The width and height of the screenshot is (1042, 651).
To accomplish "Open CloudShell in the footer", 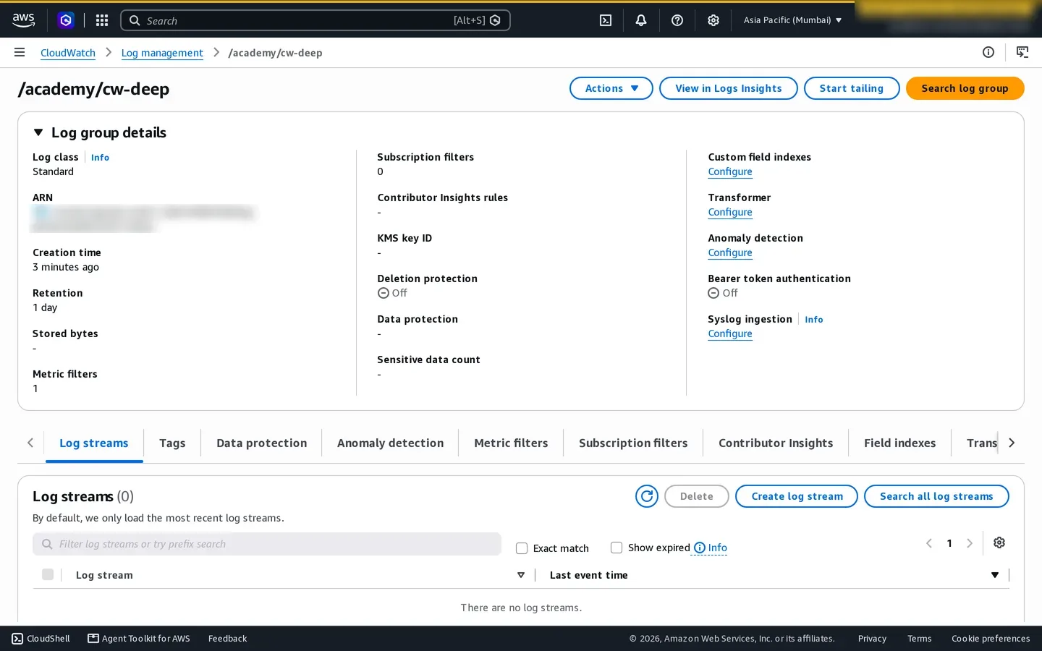I will click(x=41, y=639).
